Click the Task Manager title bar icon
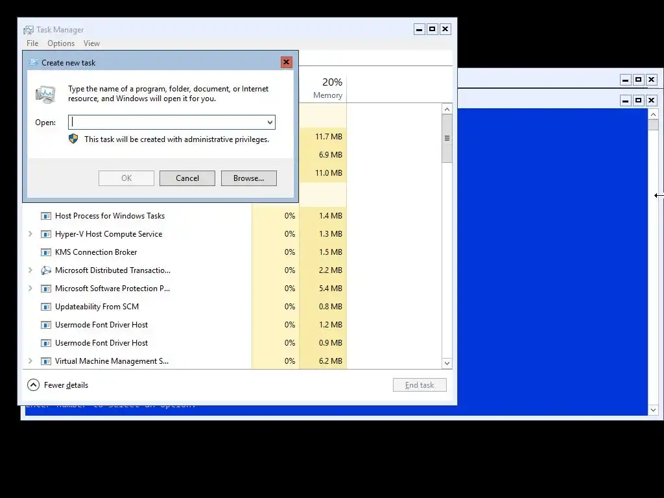 point(29,30)
